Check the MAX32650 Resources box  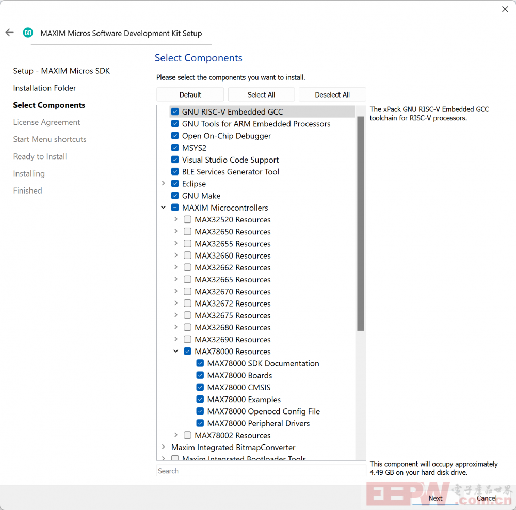[188, 231]
